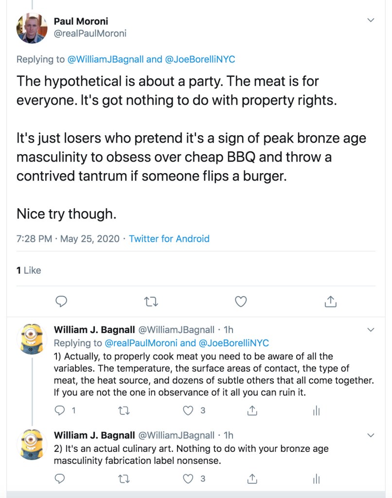Open more options chevron on Paul Moroni's tweet

[371, 20]
